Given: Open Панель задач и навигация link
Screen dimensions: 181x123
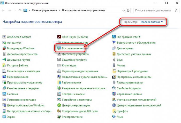Looking at the screenshot, I should pyautogui.click(x=24, y=71).
